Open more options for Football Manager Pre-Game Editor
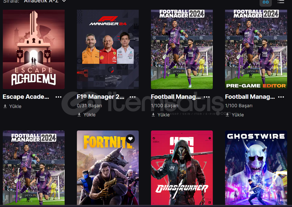 click(281, 97)
